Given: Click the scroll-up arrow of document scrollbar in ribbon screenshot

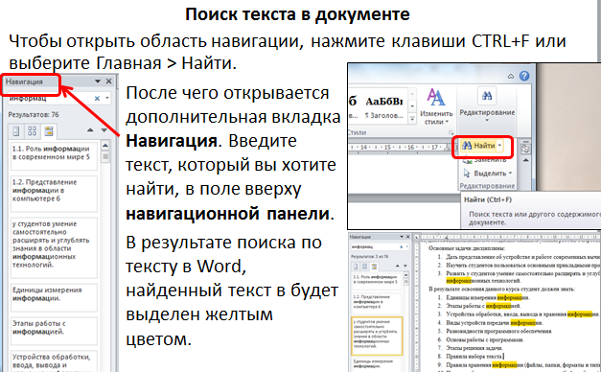Looking at the screenshot, I should click(526, 159).
